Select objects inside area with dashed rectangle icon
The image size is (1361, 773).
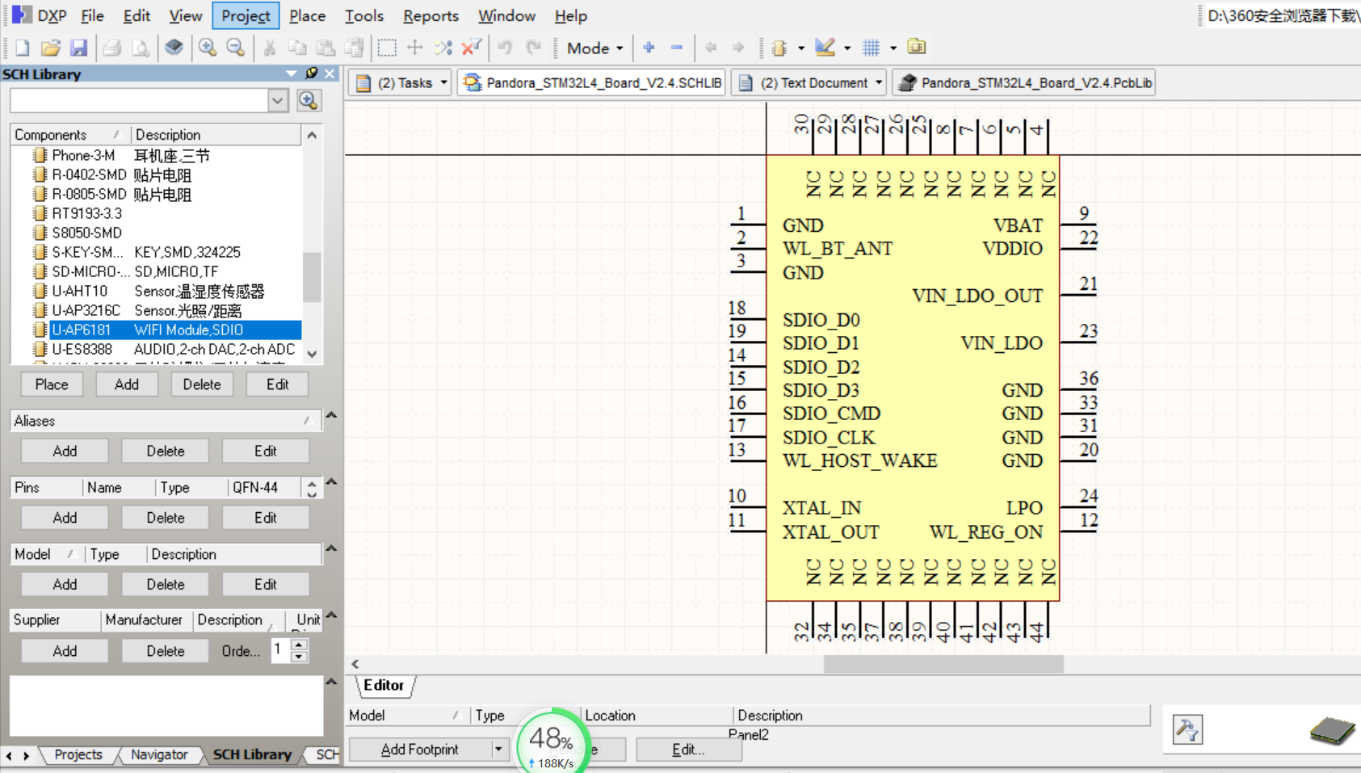click(x=387, y=48)
